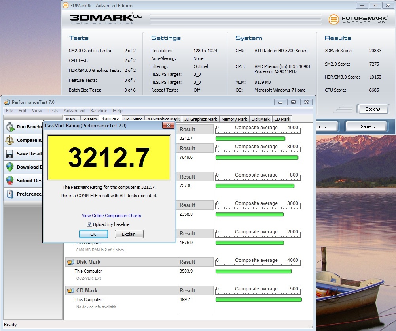Switch to the CPU Mark tab
396x331 pixels.
(x=133, y=119)
